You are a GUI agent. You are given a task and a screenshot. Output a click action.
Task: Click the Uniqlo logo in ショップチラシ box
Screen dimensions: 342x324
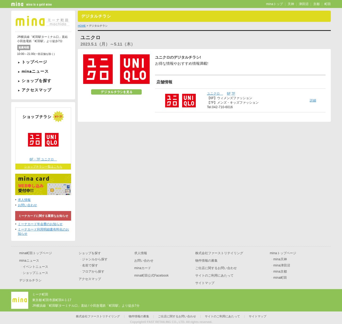[x=43, y=140]
